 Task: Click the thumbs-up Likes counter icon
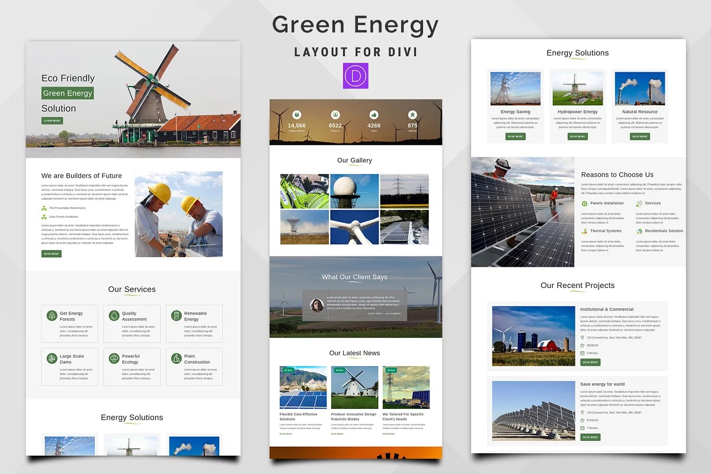[374, 115]
